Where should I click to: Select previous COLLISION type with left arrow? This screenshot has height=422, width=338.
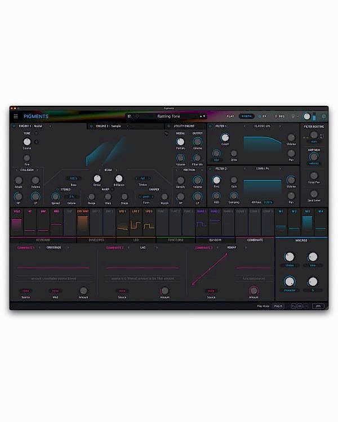[17, 170]
